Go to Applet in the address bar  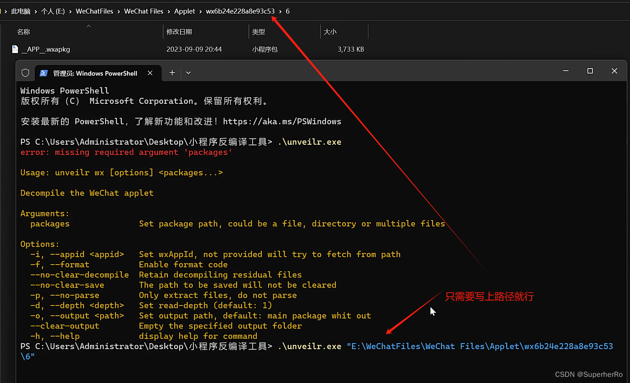(x=184, y=11)
